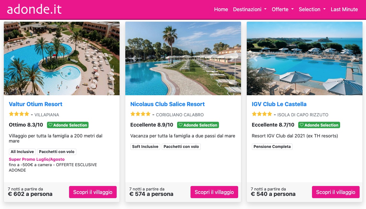This screenshot has width=366, height=209.
Task: Click Scopri il villaggio for IGV Club
Action: 336,192
